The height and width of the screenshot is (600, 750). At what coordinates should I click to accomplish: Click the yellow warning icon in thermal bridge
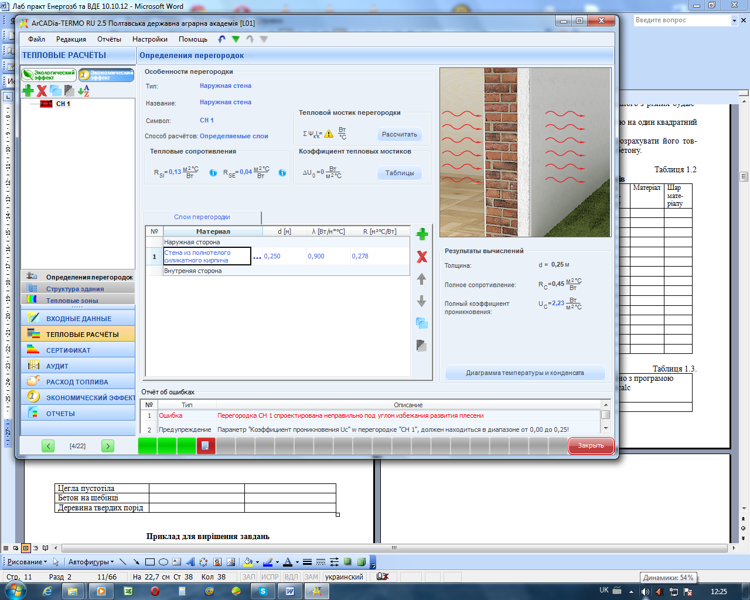coord(329,134)
